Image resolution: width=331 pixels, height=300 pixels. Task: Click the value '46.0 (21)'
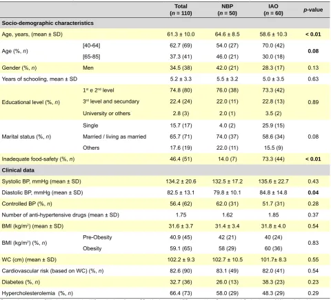click(x=227, y=57)
